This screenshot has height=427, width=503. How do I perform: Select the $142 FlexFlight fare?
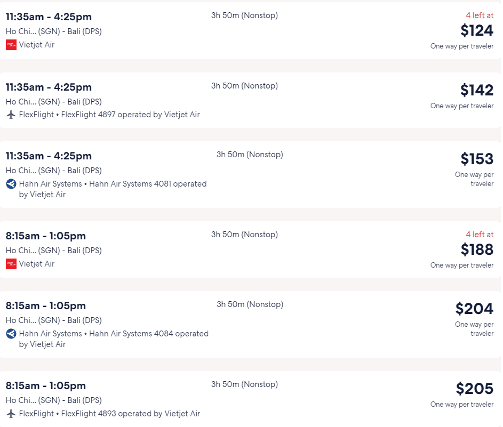click(477, 90)
